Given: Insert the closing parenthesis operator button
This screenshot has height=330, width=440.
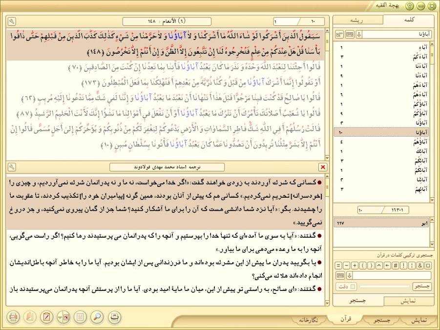Looking at the screenshot, I should [x=371, y=266].
